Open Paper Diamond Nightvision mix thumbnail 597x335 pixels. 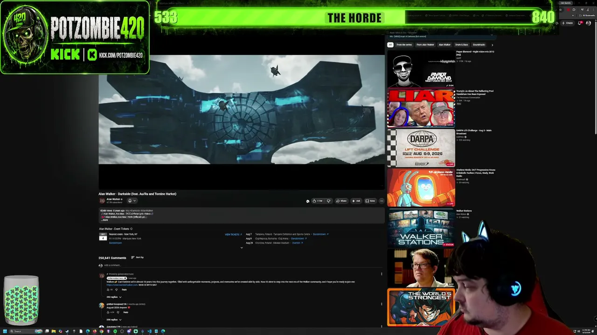coord(421,69)
